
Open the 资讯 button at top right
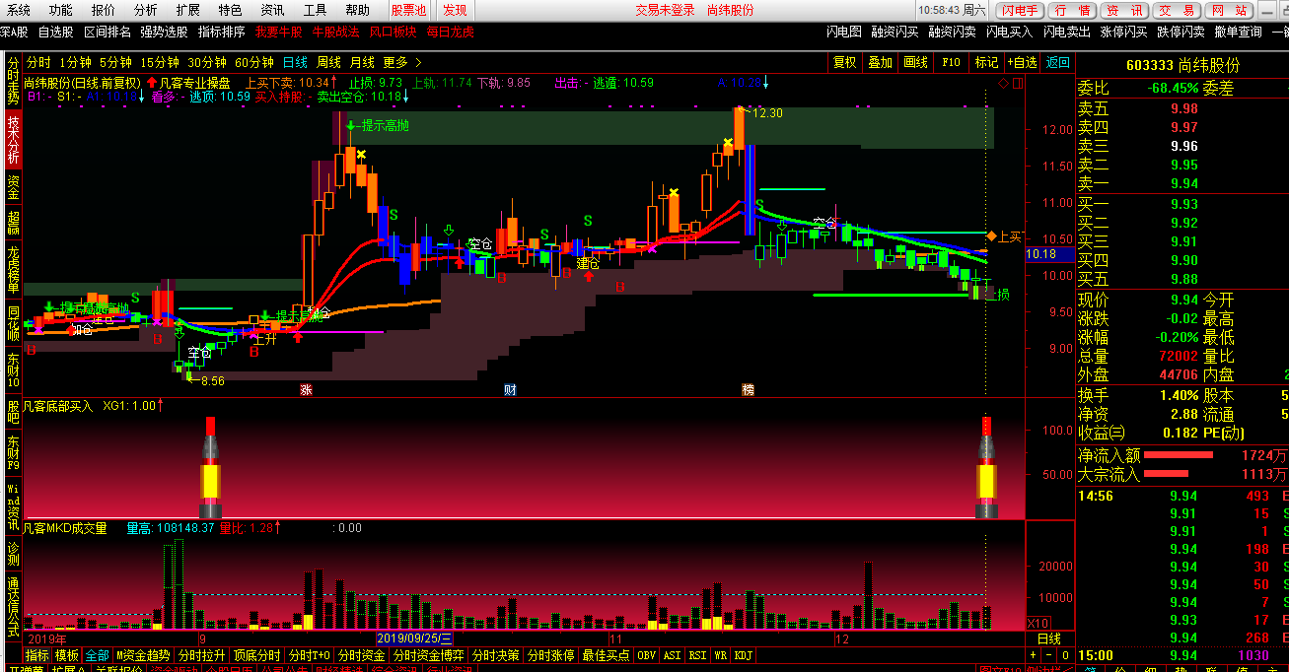tap(1124, 10)
